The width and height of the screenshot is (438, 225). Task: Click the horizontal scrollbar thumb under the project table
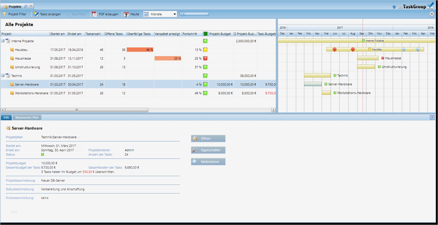pyautogui.click(x=77, y=110)
